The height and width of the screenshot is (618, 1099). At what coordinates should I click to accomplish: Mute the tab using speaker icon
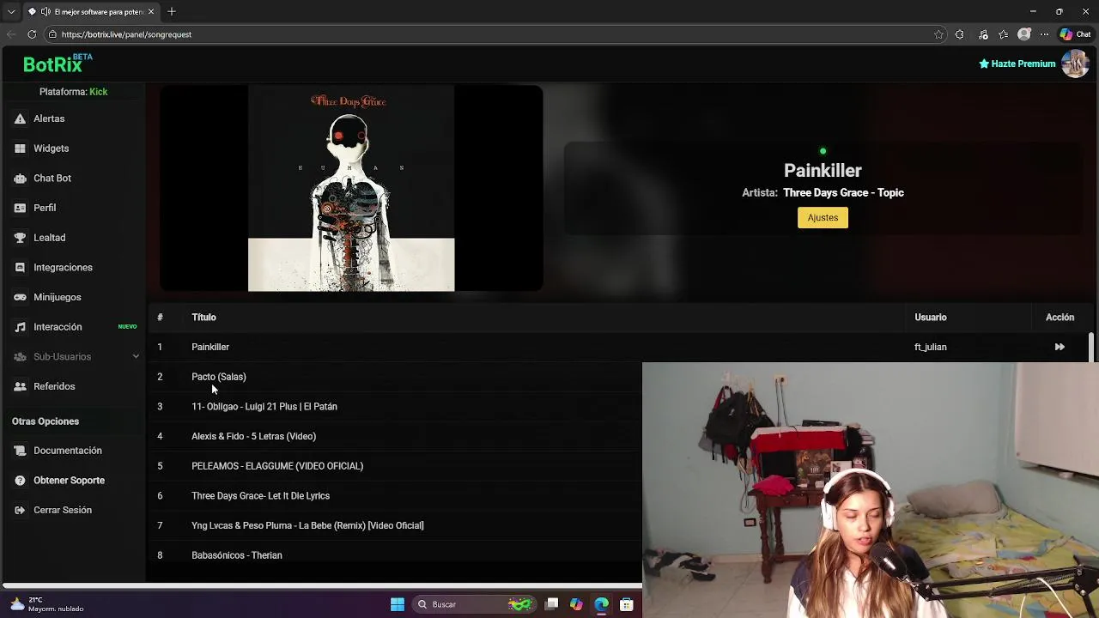46,12
